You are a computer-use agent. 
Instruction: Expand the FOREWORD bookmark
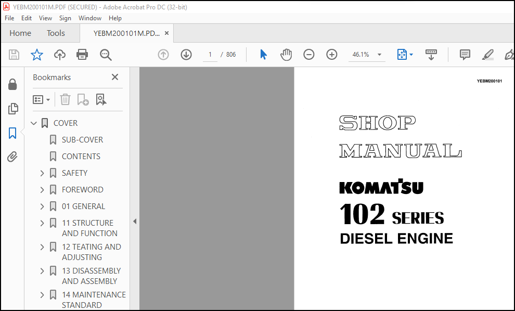tap(42, 190)
